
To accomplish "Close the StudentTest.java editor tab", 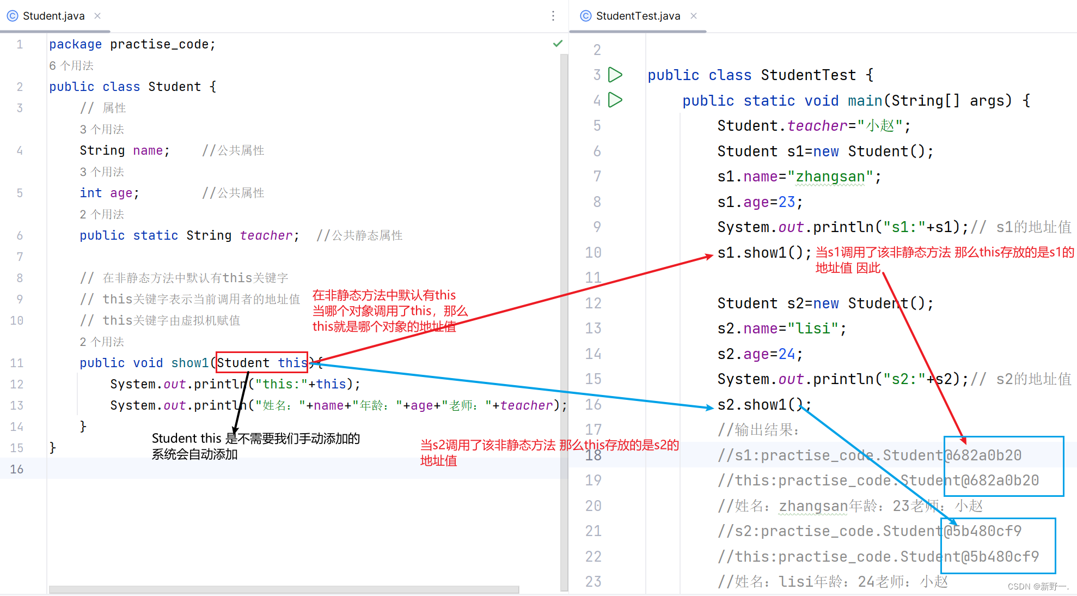I will pos(694,16).
